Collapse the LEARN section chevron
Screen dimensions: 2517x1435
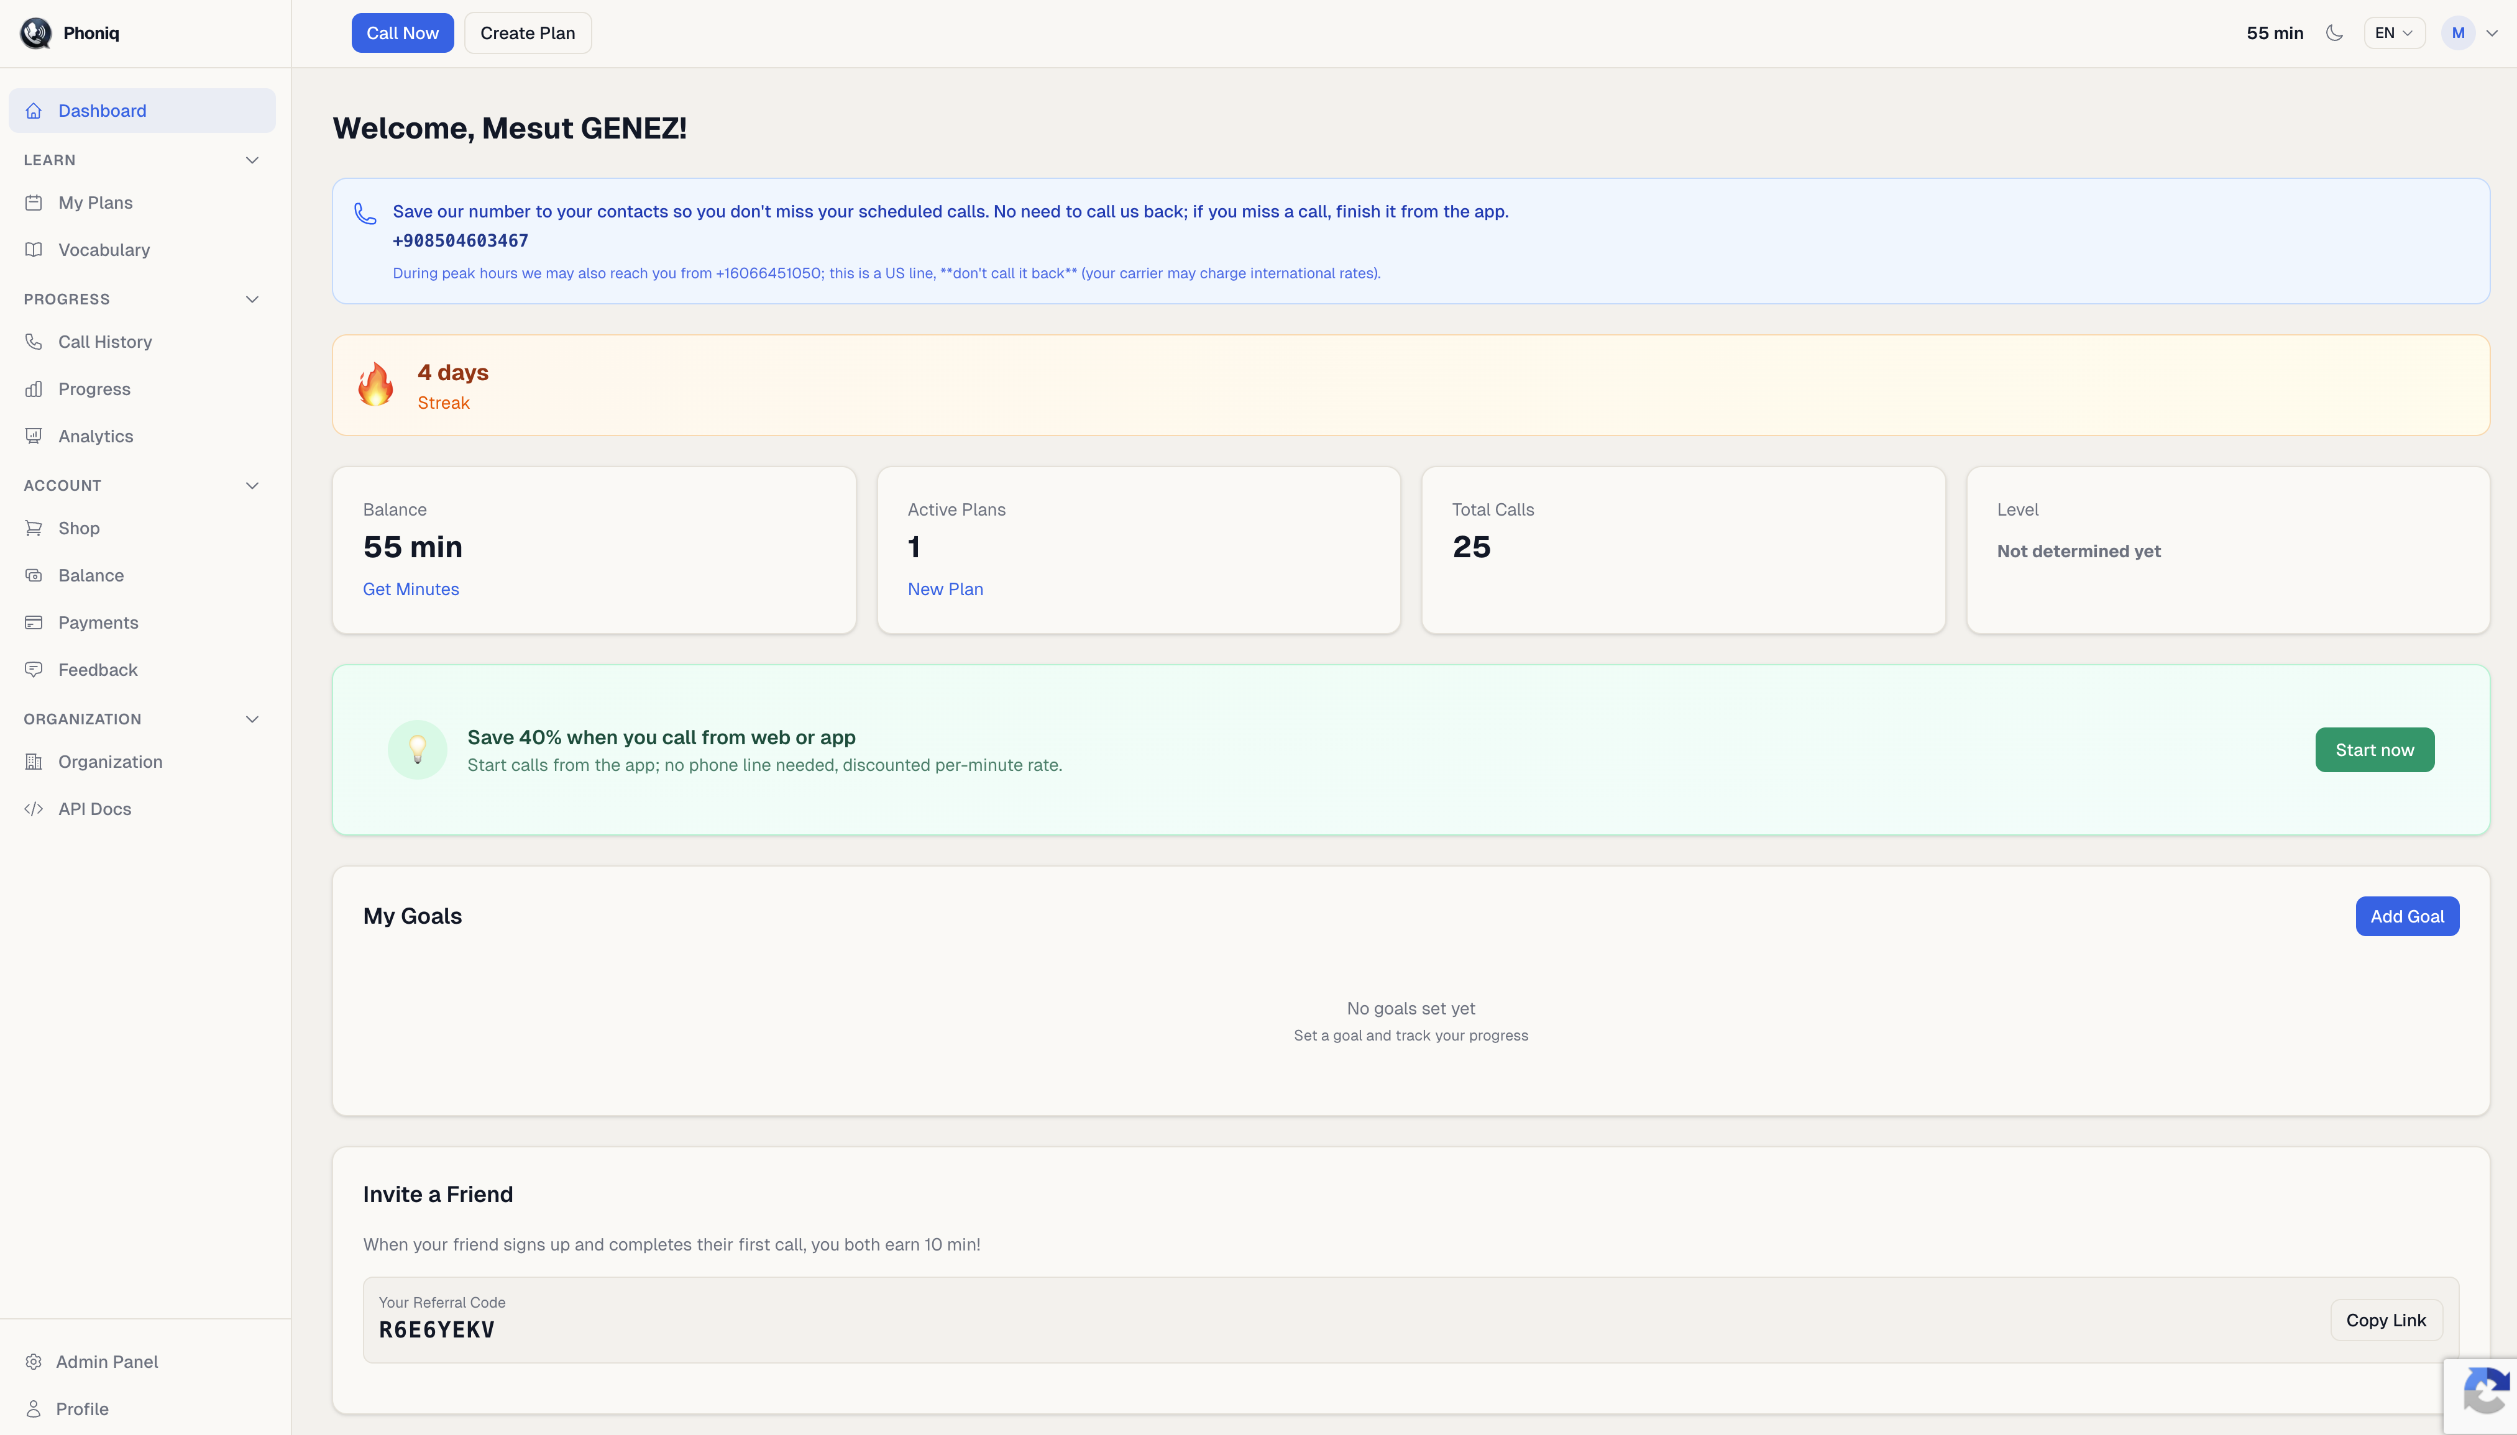[x=252, y=160]
